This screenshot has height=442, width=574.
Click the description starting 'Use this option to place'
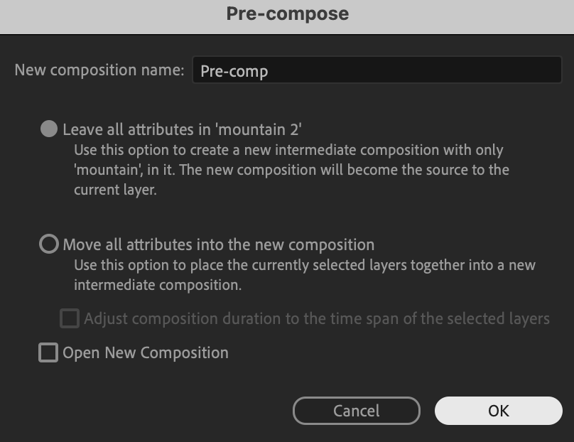click(x=305, y=274)
